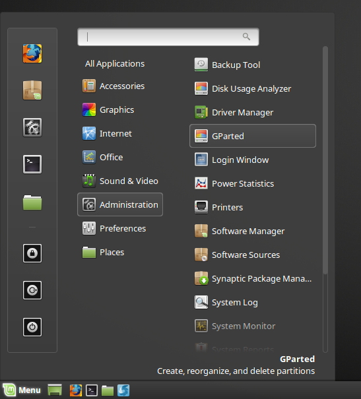
Task: Open the Login Window label
Action: [x=240, y=160]
